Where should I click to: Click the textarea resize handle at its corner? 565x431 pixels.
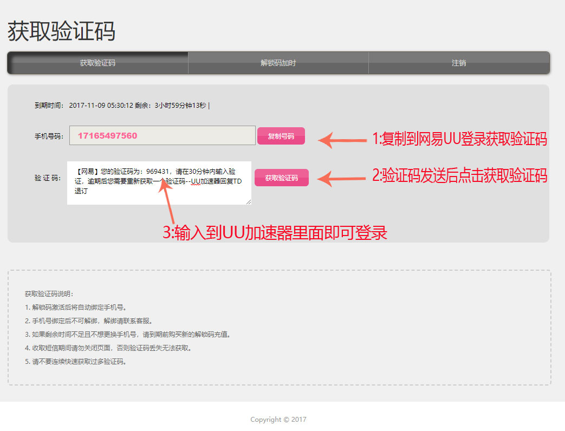(249, 203)
